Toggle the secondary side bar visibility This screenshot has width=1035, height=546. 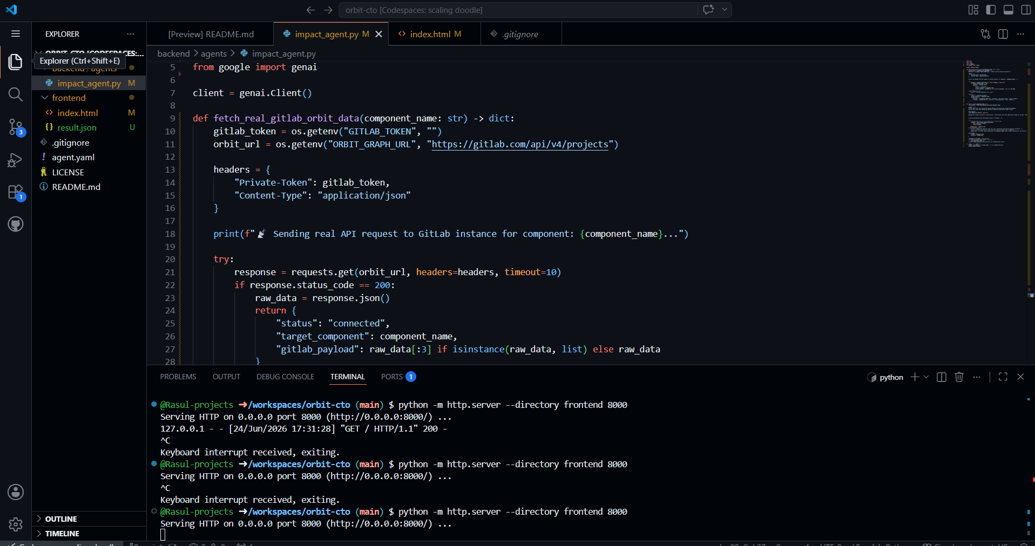1026,10
